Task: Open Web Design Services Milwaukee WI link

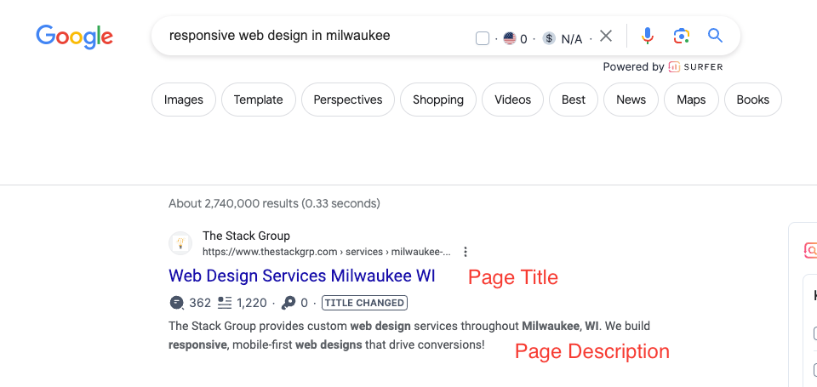Action: 301,276
